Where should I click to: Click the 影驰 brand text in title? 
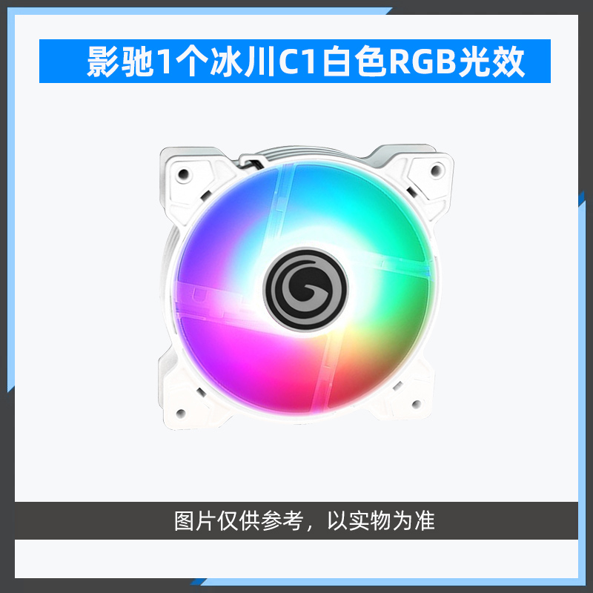[x=119, y=62]
